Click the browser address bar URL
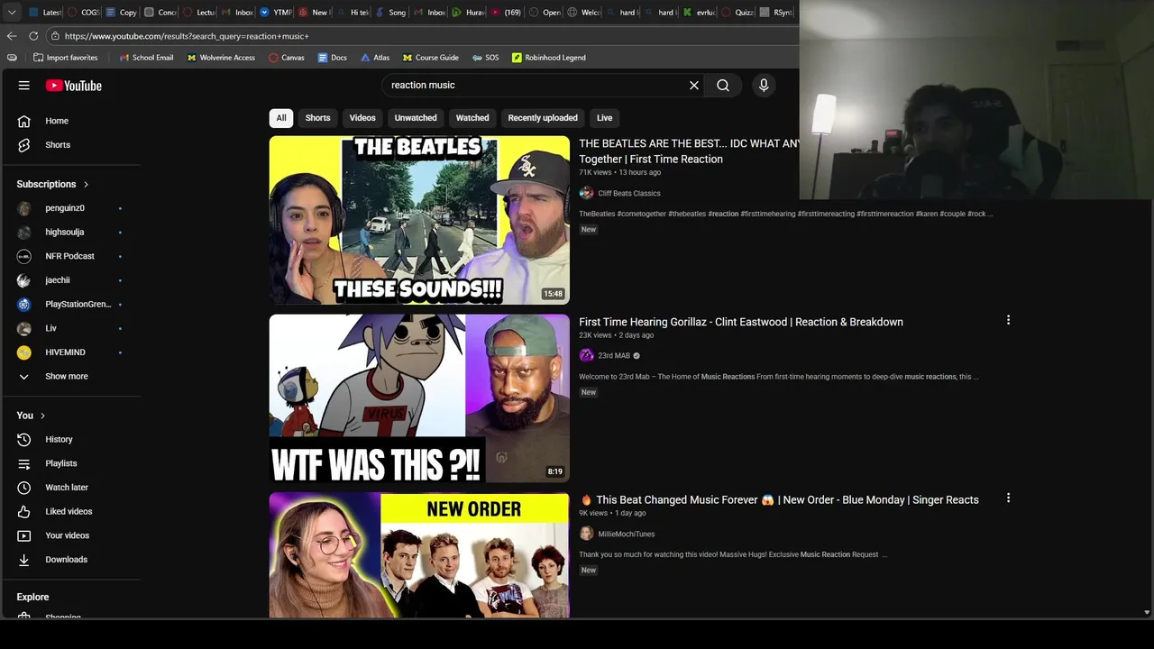 (187, 36)
